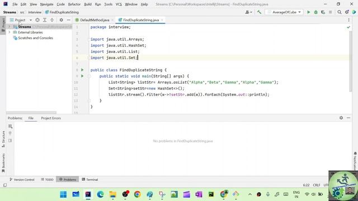The image size is (358, 201).
Task: Open the Build menu
Action: pos(88,4)
